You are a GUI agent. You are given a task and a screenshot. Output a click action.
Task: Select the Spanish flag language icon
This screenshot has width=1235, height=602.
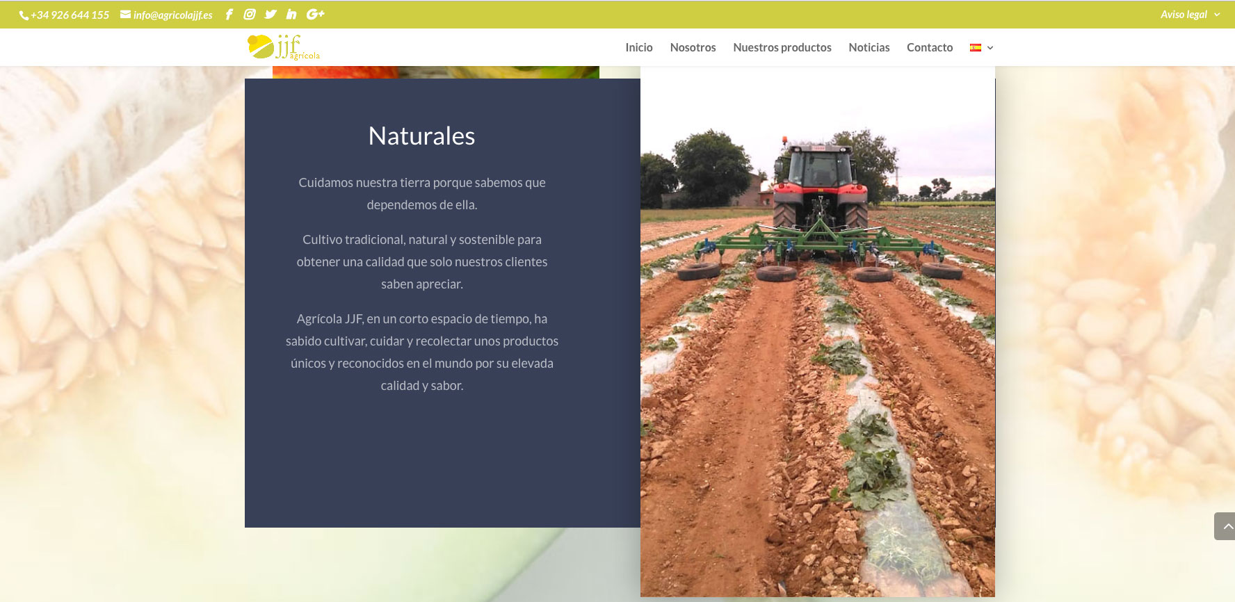coord(976,48)
